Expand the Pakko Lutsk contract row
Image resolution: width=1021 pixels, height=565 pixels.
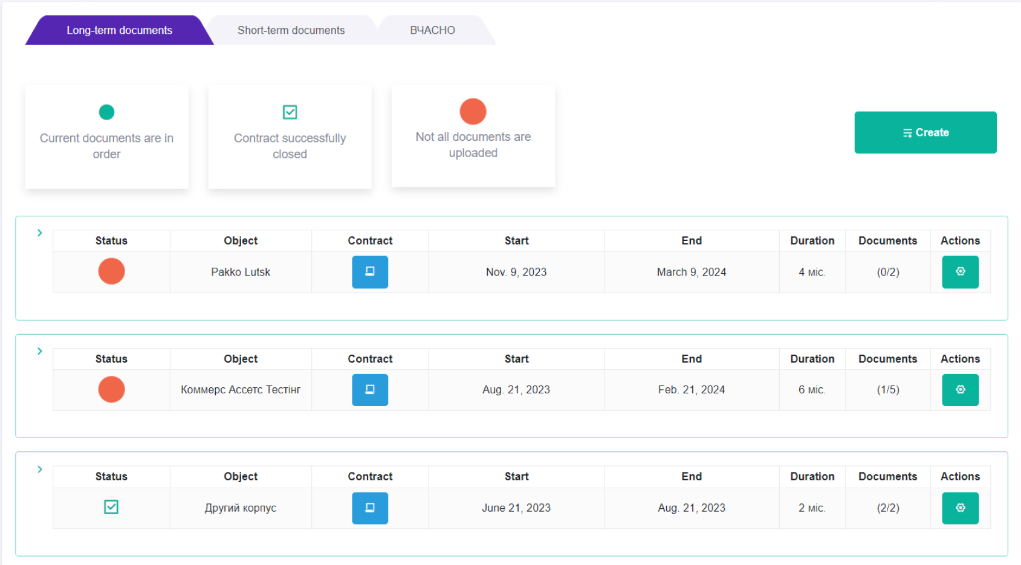tap(40, 233)
